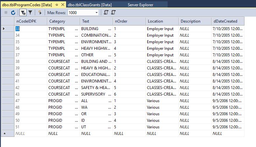This screenshot has height=147, width=256.
Task: Open the Max Rows dropdown arrow
Action: click(x=96, y=12)
